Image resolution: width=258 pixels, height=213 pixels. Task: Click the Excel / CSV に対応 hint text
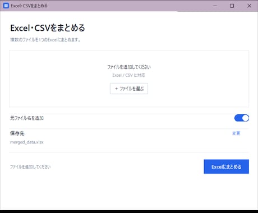tap(129, 75)
